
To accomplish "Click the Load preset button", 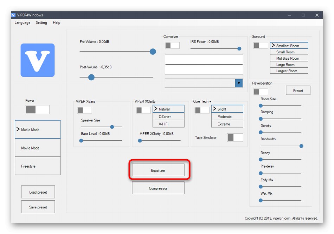I will 38,192.
